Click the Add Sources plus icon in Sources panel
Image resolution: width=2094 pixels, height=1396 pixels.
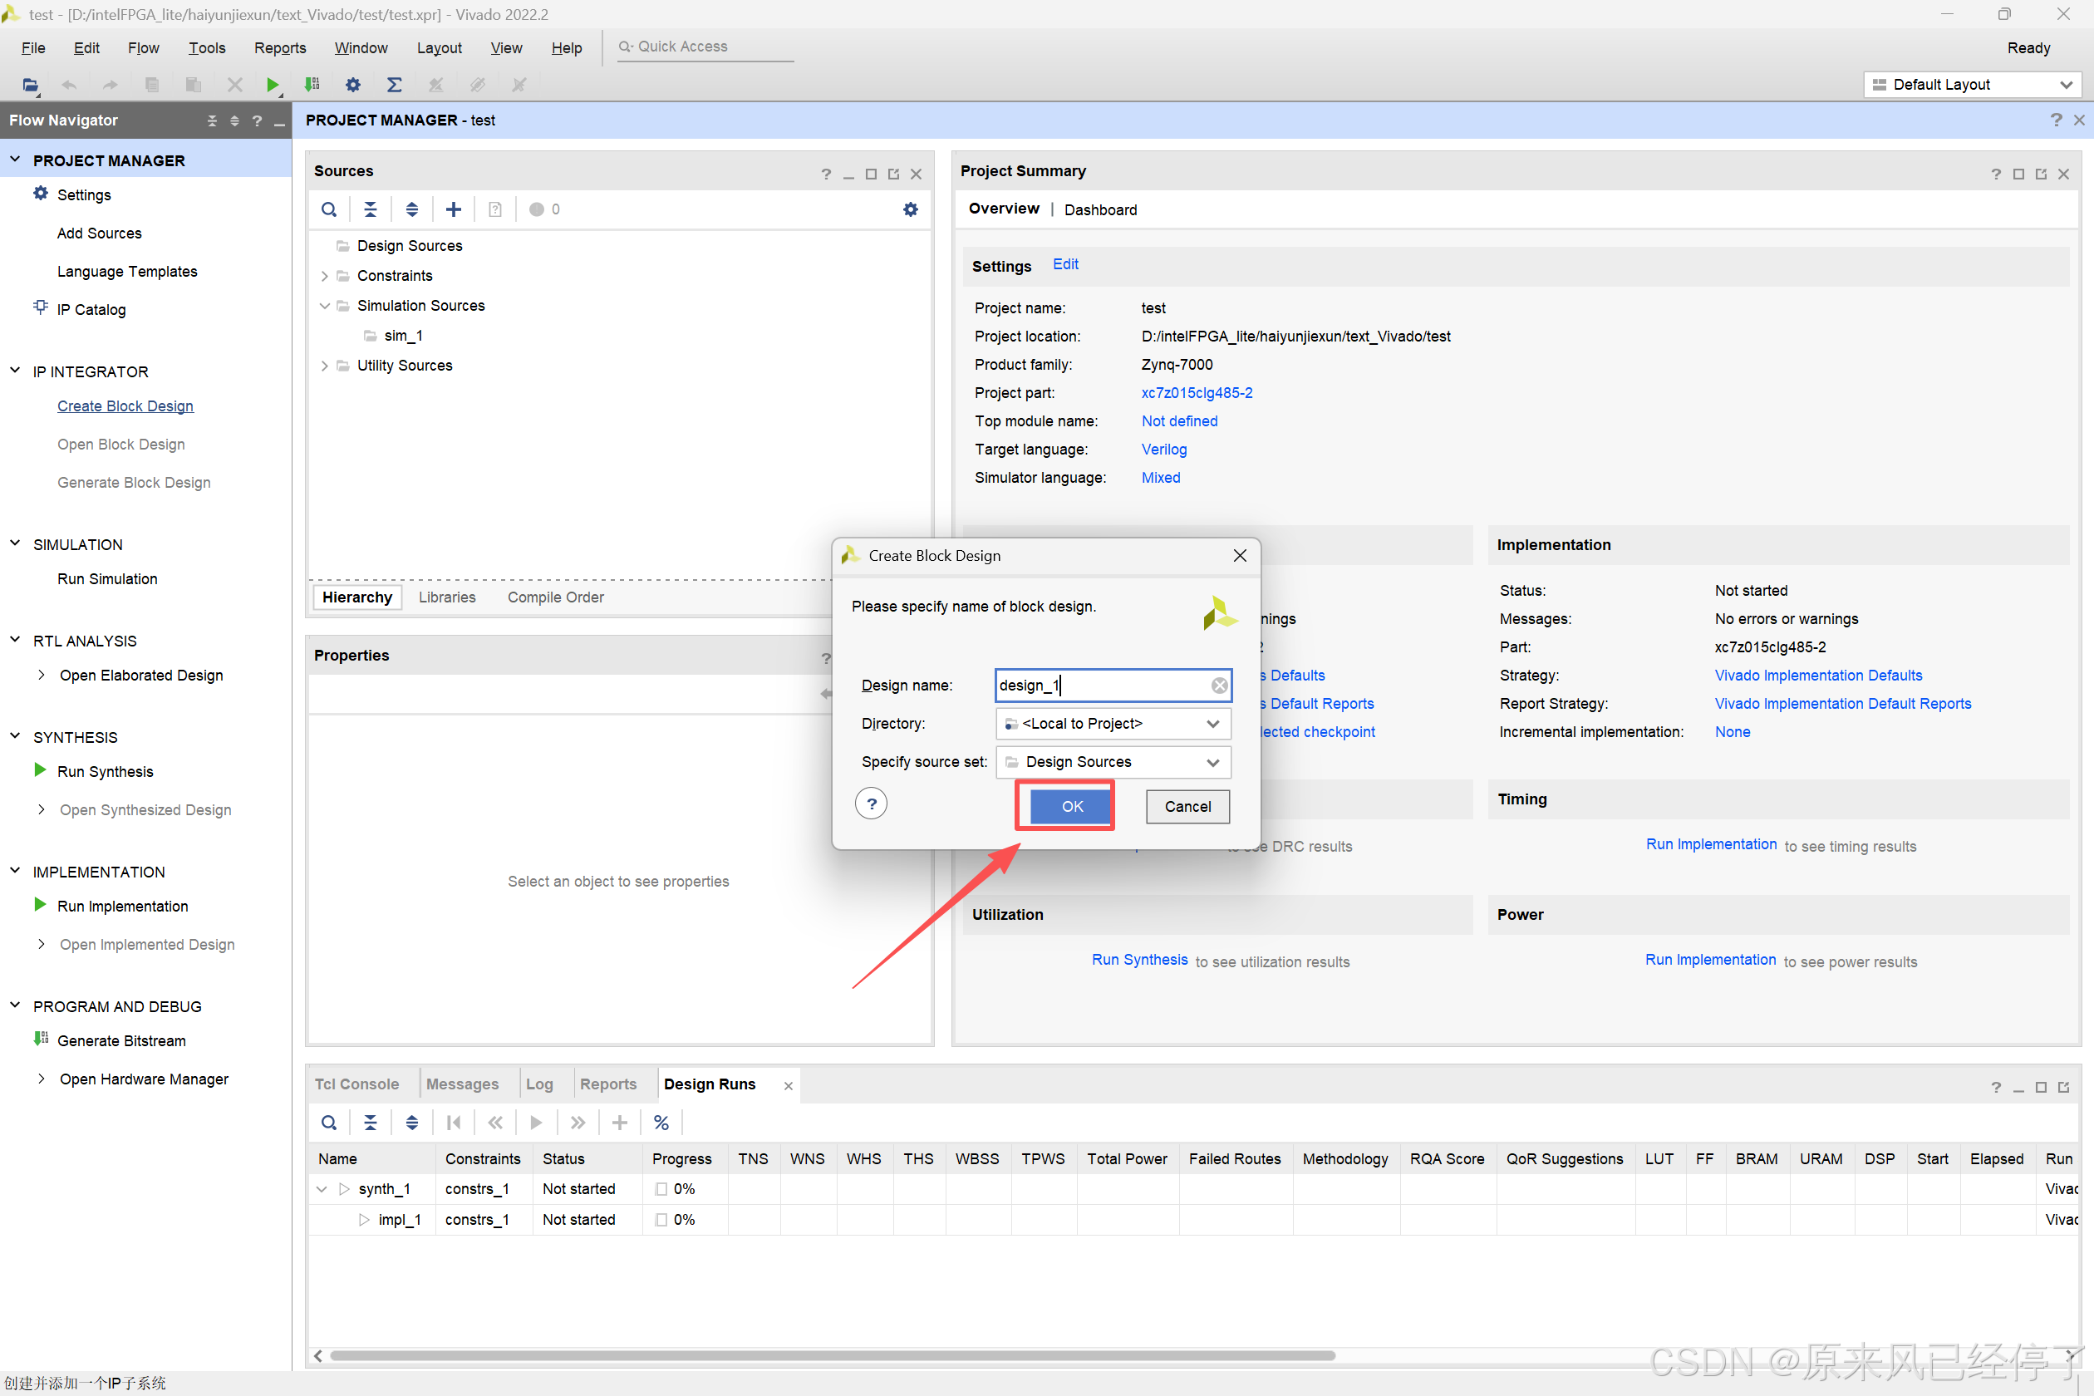click(x=453, y=209)
